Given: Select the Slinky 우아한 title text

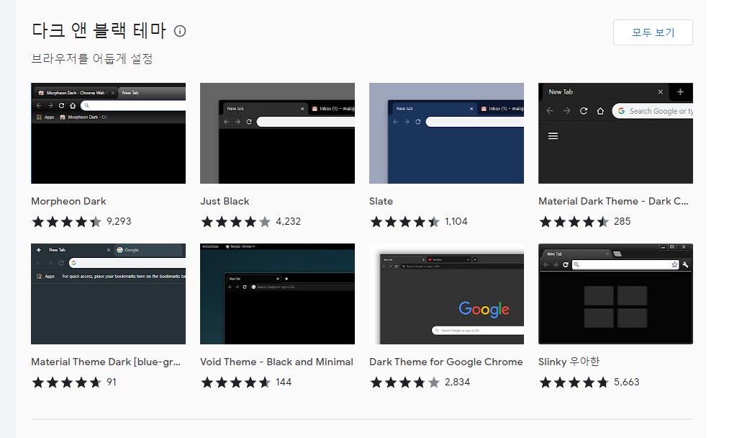Looking at the screenshot, I should coord(569,362).
